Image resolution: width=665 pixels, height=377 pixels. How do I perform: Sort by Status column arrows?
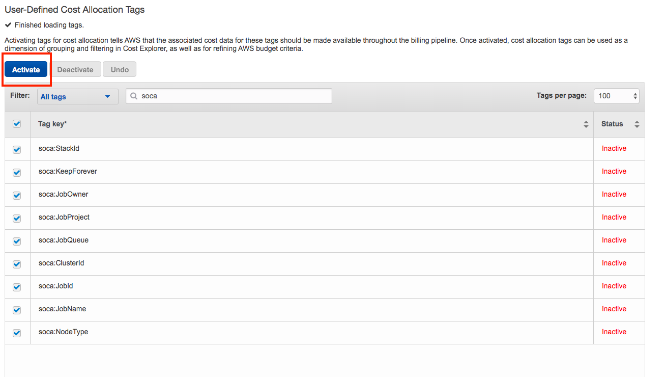point(637,124)
